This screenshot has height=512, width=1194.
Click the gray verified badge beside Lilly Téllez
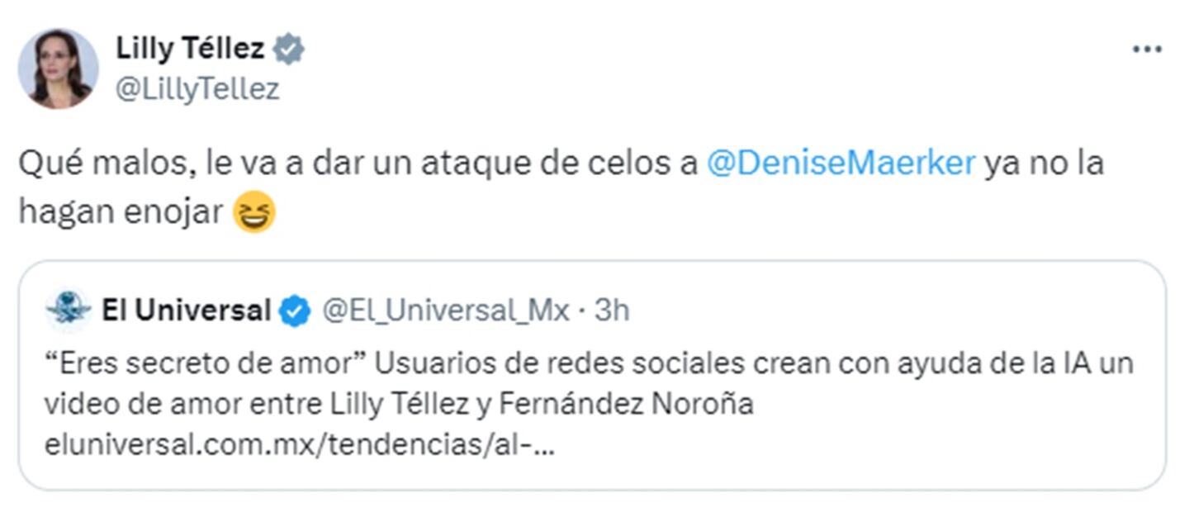pyautogui.click(x=289, y=50)
